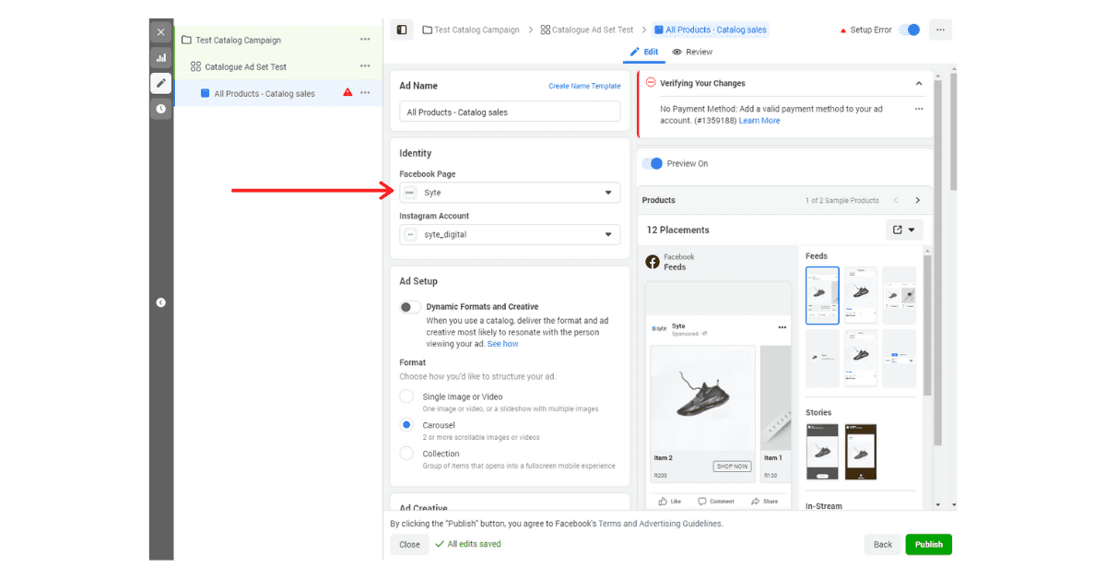Click the Item 2 shoe image

pos(702,399)
